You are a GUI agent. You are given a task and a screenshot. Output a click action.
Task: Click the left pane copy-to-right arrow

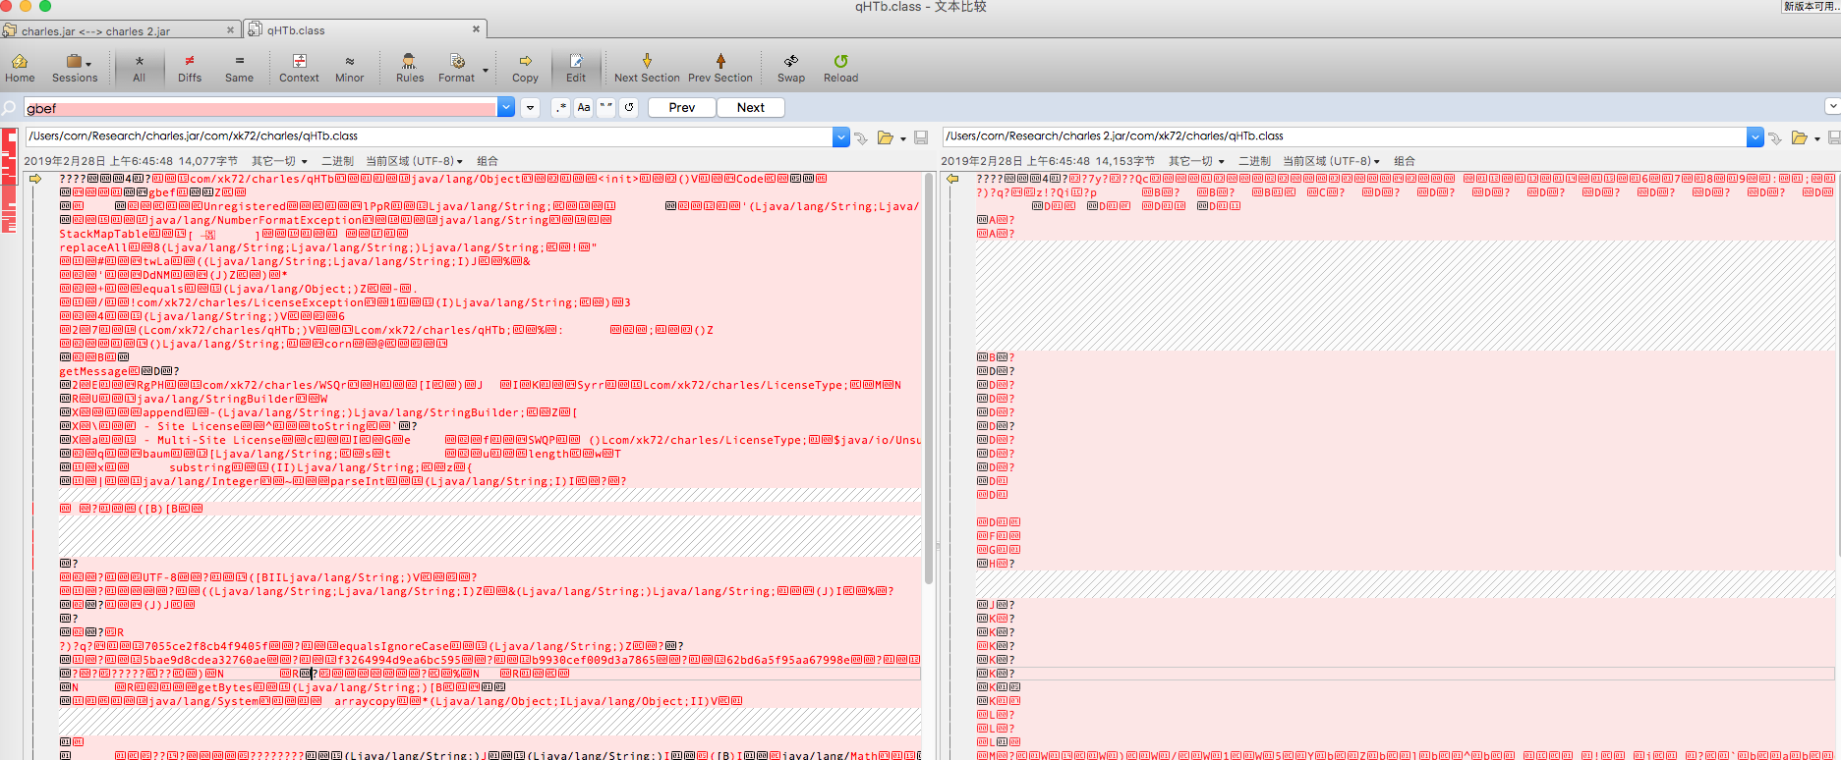[35, 179]
